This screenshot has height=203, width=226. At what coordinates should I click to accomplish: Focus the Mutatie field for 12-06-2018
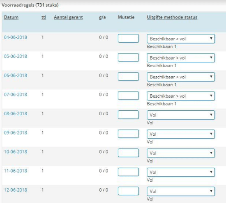[x=128, y=191]
